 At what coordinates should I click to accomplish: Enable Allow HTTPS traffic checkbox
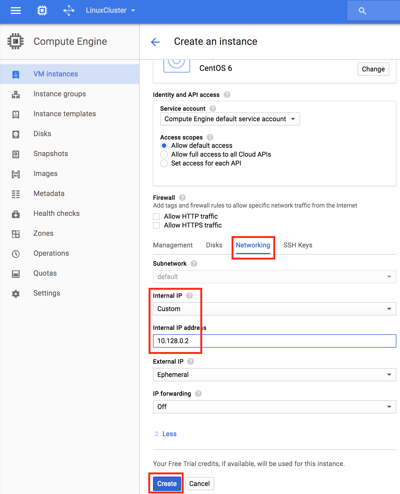click(x=156, y=225)
